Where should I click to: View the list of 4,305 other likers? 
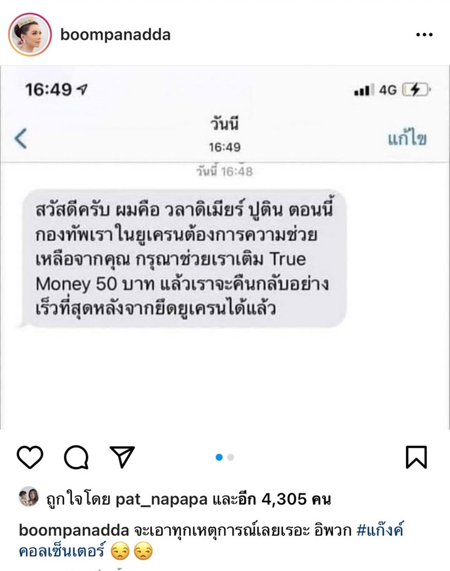[272, 499]
